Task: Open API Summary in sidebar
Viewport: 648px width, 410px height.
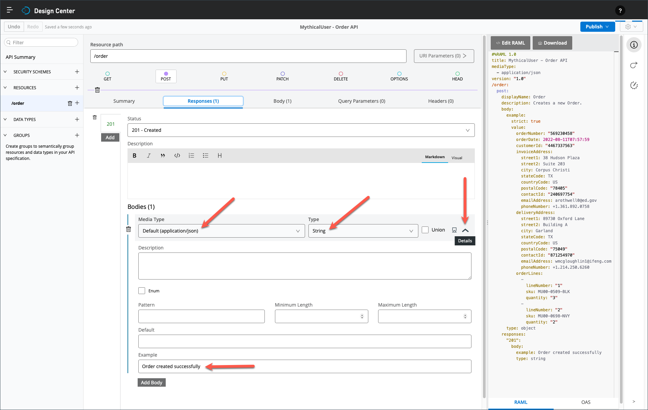Action: pyautogui.click(x=21, y=57)
